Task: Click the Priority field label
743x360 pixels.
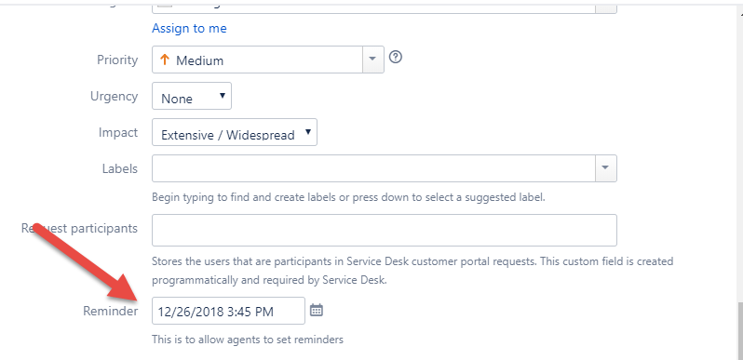Action: [x=117, y=60]
